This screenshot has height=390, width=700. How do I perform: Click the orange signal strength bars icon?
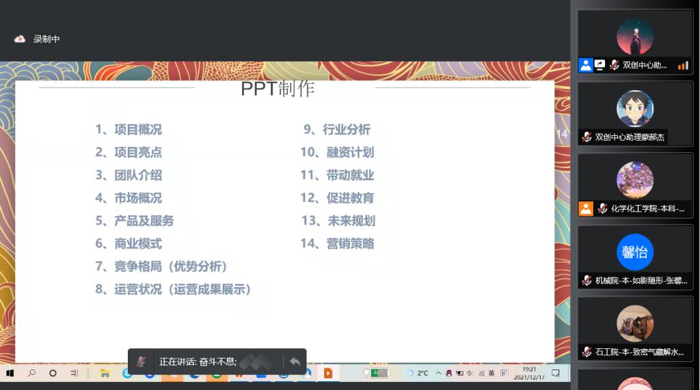click(x=682, y=66)
